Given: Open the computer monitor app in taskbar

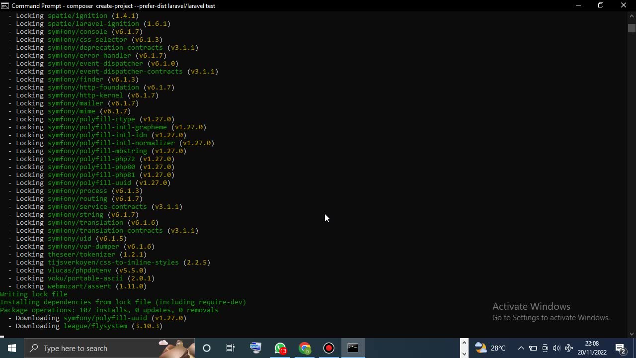Looking at the screenshot, I should [x=255, y=348].
